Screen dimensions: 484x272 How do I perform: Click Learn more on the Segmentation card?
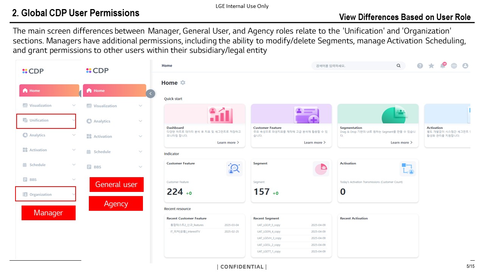coord(401,142)
